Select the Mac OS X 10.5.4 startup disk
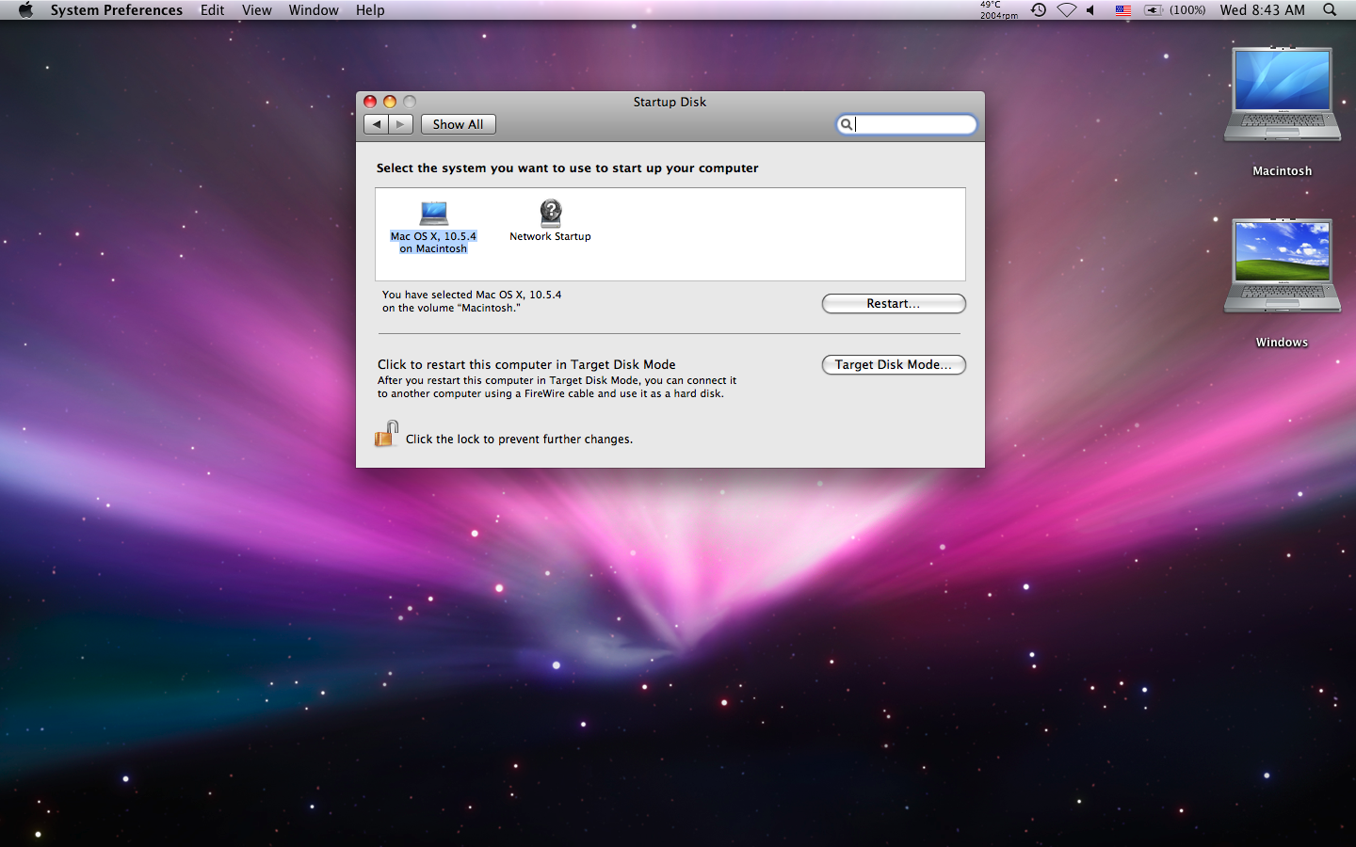The width and height of the screenshot is (1356, 847). (433, 227)
